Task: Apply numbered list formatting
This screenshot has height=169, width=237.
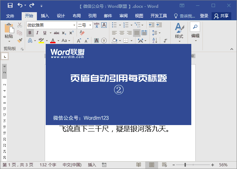Action: [126, 25]
